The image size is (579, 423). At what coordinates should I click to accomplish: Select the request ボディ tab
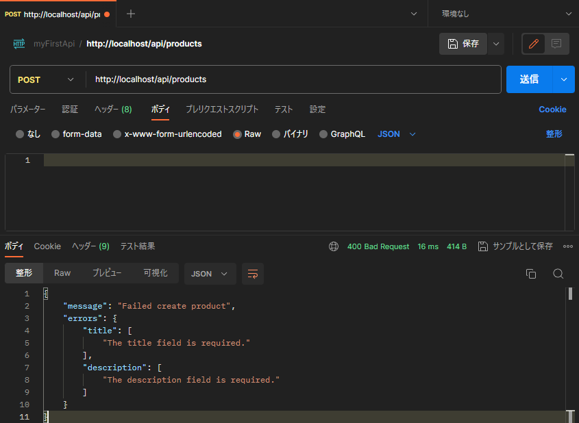[x=160, y=110]
